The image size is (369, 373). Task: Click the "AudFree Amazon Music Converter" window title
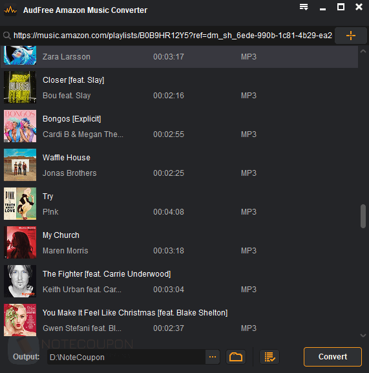pyautogui.click(x=85, y=10)
